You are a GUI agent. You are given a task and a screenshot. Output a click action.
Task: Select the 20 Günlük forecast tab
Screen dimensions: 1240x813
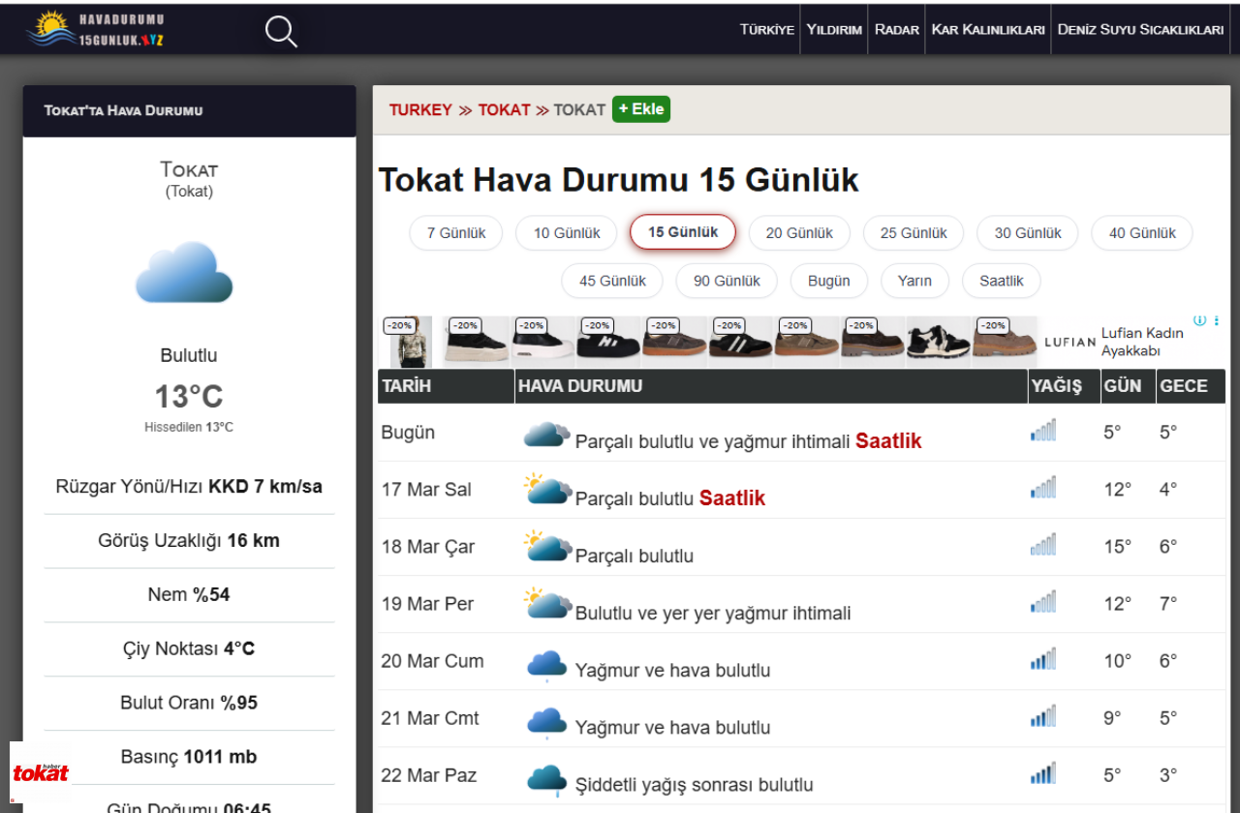pyautogui.click(x=799, y=233)
